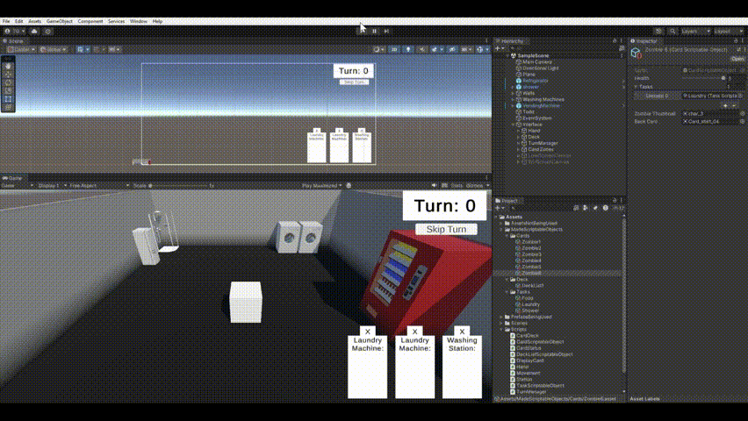
Task: Open the Play Maximized dropdown
Action: tap(321, 185)
